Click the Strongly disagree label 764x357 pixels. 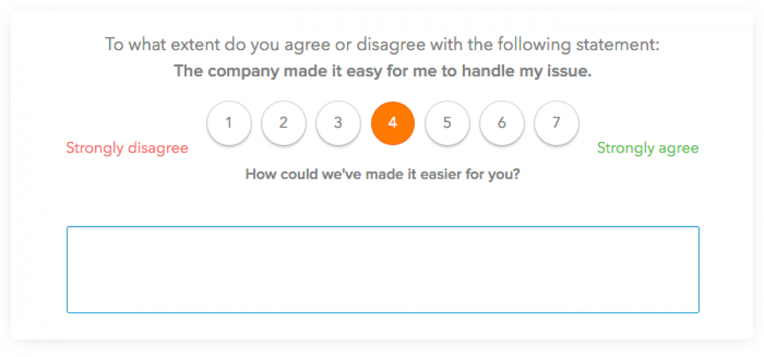coord(127,148)
